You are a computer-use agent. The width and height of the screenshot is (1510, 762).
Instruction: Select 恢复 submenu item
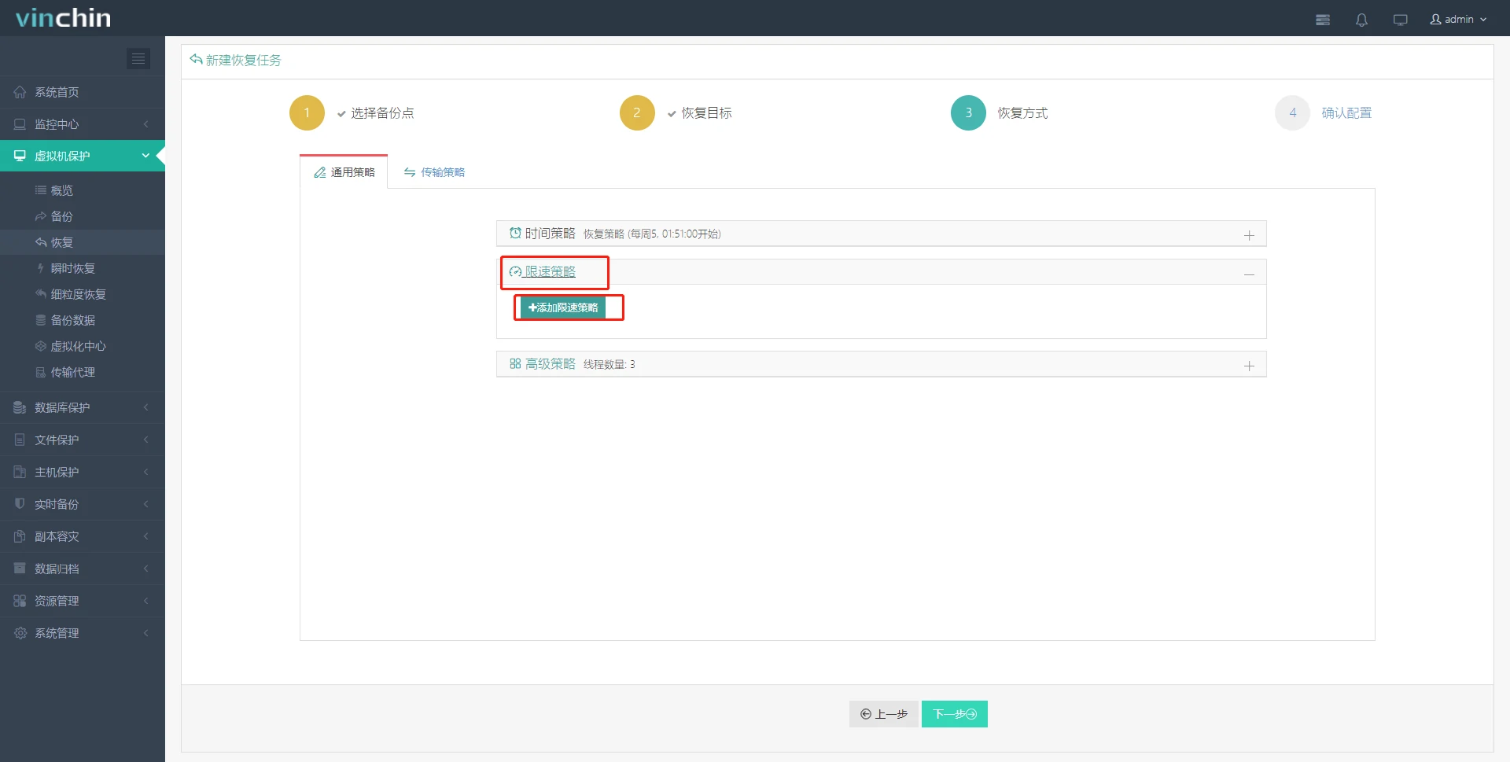(83, 242)
